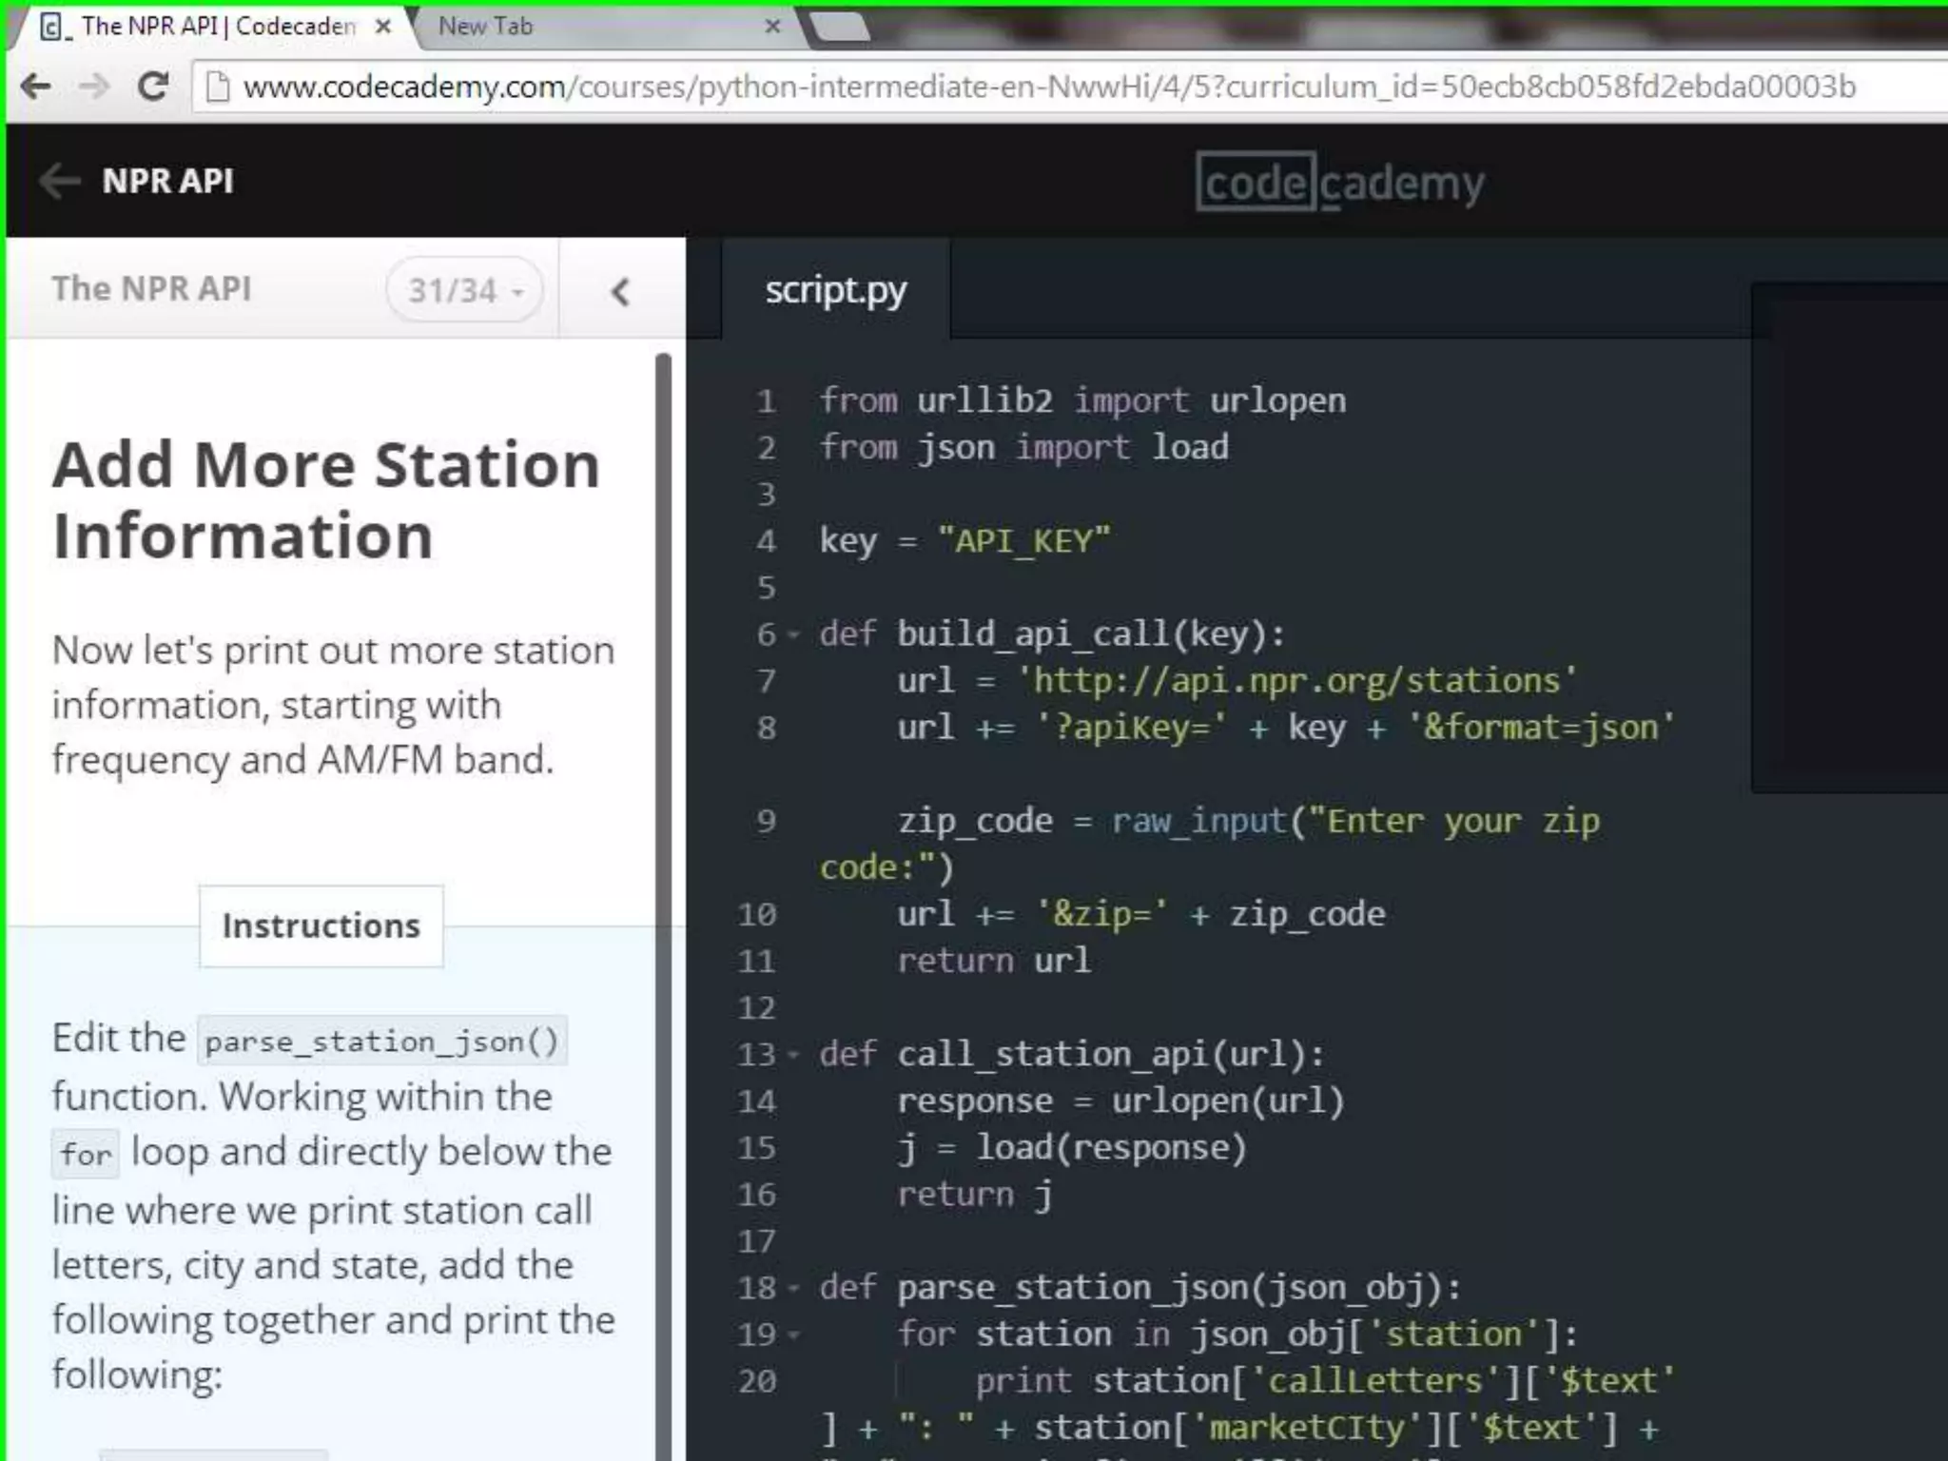Open the 31/34 lesson progress dropdown
This screenshot has width=1948, height=1461.
465,289
